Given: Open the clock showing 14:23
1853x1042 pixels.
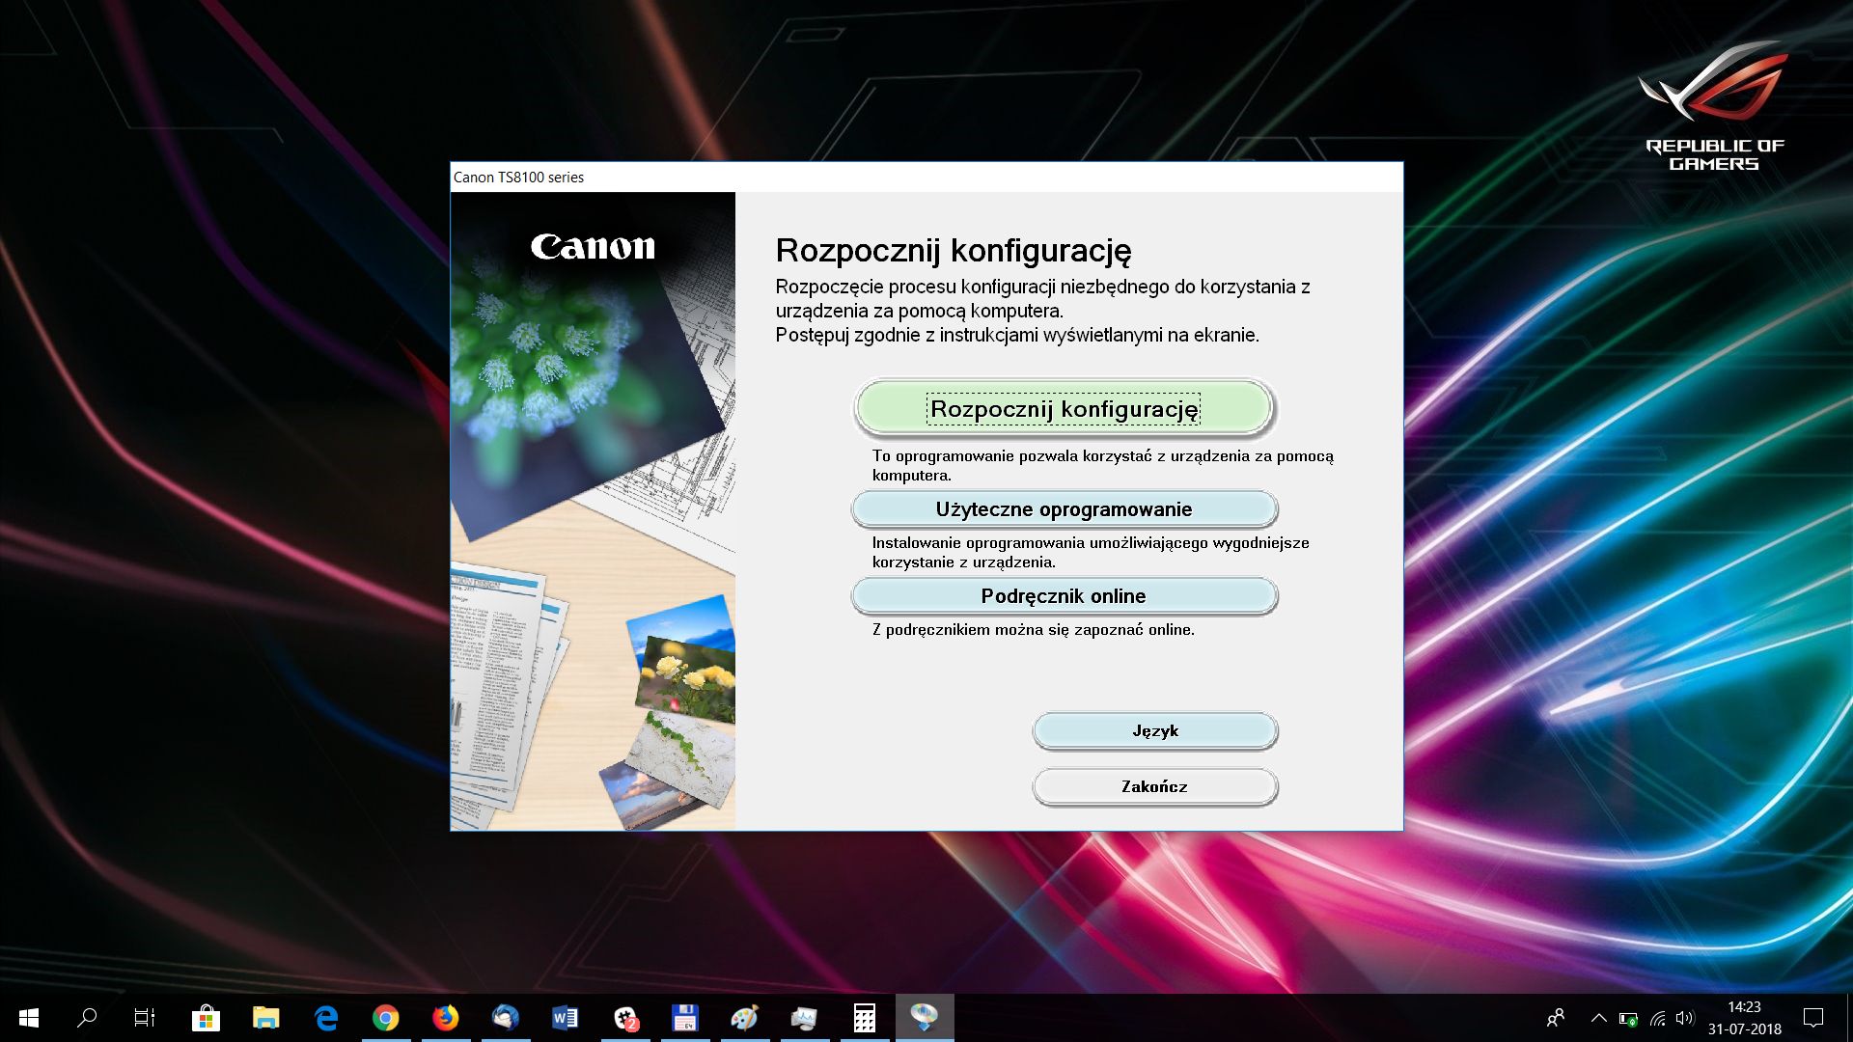Looking at the screenshot, I should click(1745, 1018).
